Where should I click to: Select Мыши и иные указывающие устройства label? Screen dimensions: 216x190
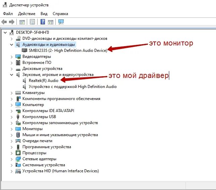(x=60, y=135)
